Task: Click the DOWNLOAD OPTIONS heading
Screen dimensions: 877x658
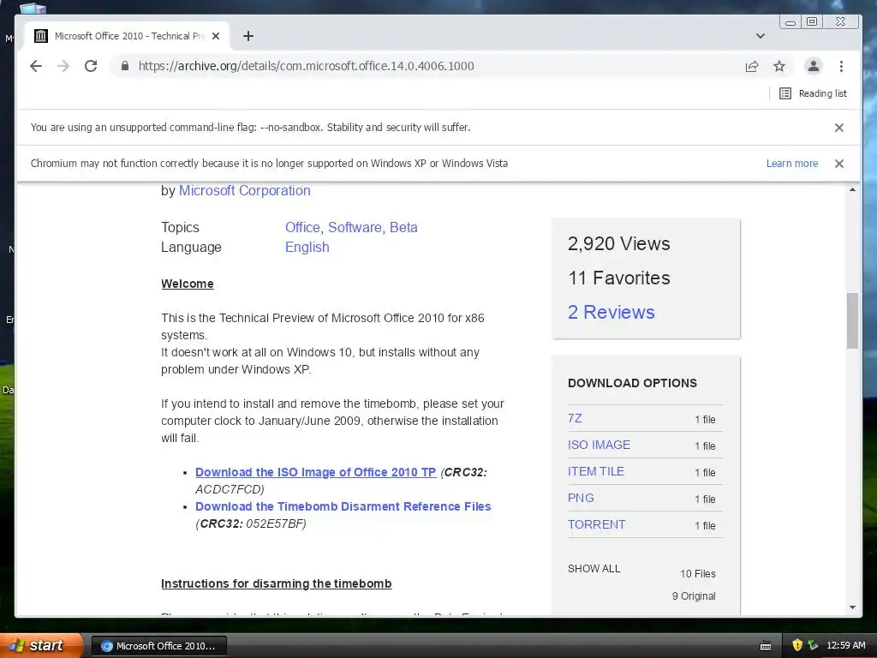Action: coord(632,383)
